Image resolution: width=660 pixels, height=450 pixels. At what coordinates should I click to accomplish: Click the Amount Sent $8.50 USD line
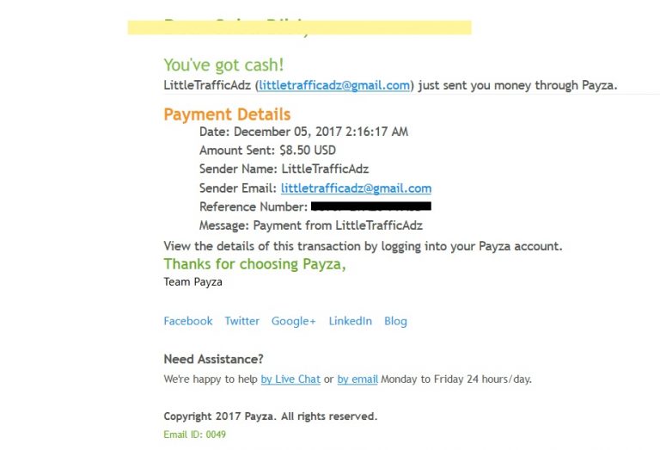(x=267, y=151)
